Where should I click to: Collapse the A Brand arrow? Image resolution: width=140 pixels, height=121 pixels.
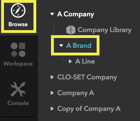pyautogui.click(x=61, y=46)
